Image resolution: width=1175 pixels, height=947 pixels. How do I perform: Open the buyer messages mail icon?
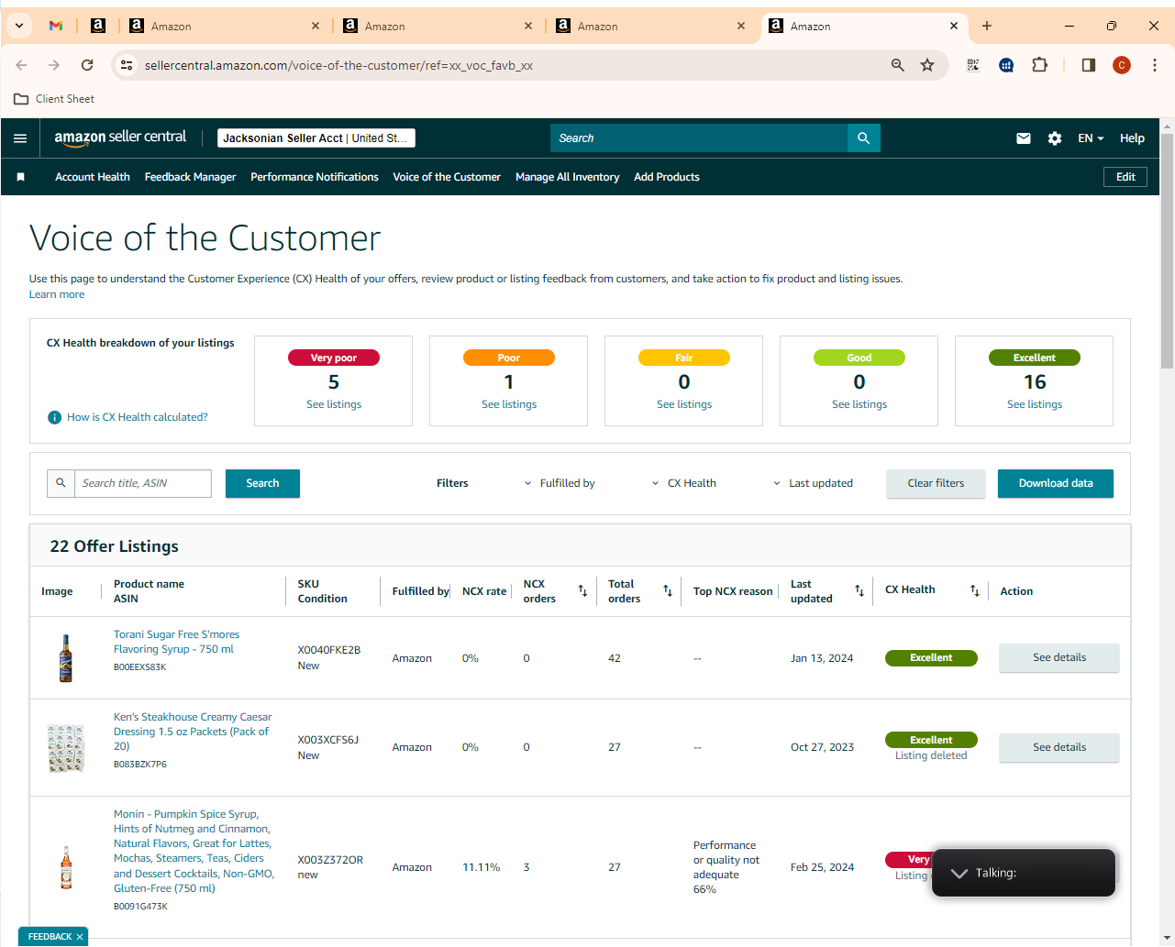1024,138
